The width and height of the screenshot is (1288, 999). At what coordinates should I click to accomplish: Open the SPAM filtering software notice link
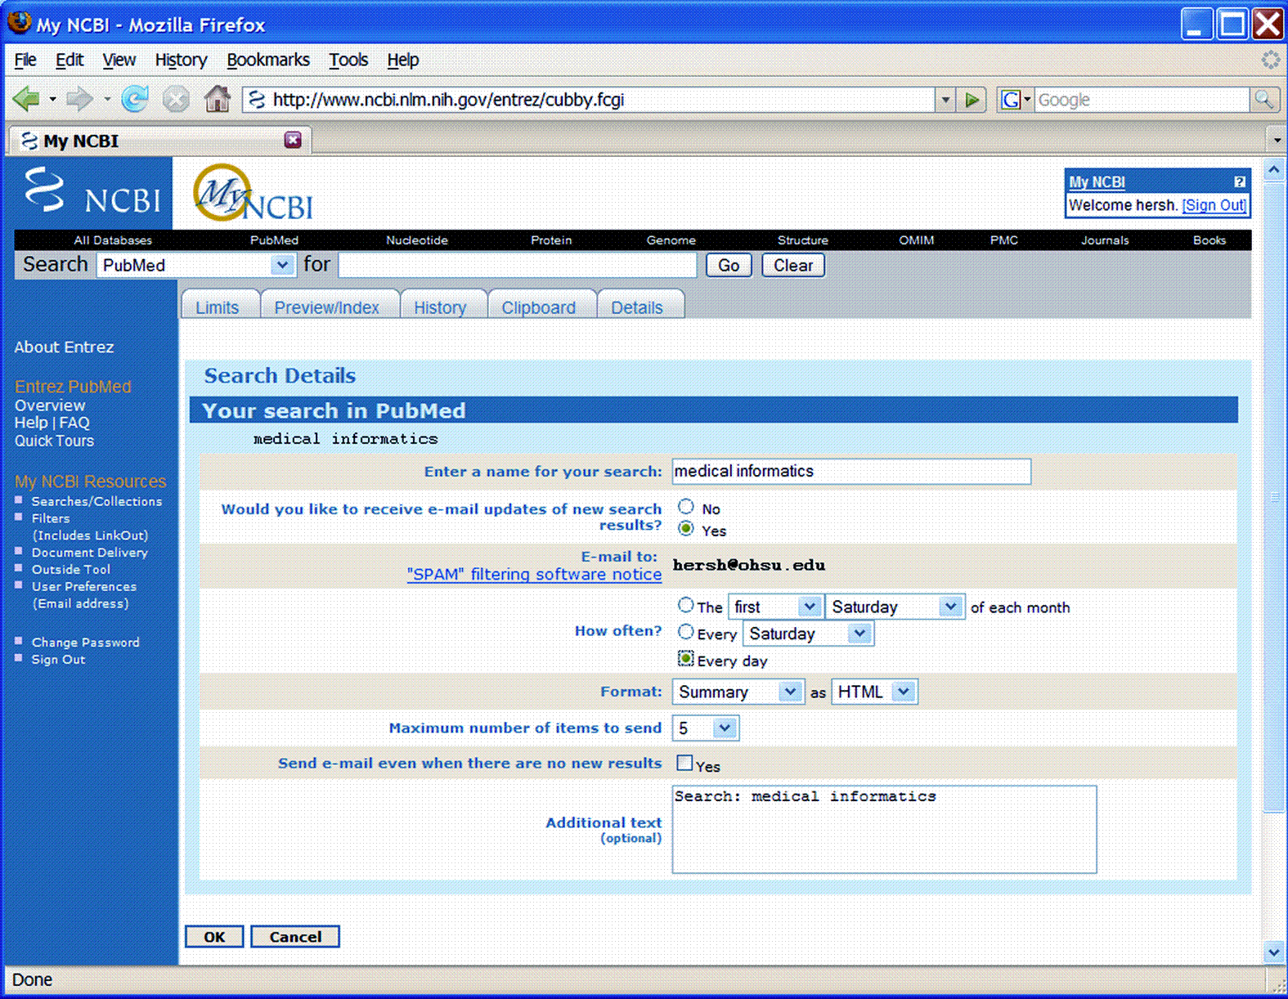point(535,574)
